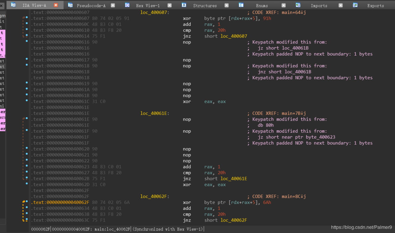Click operand 91h in the xor instruction
The width and height of the screenshot is (395, 233).
[x=267, y=19]
